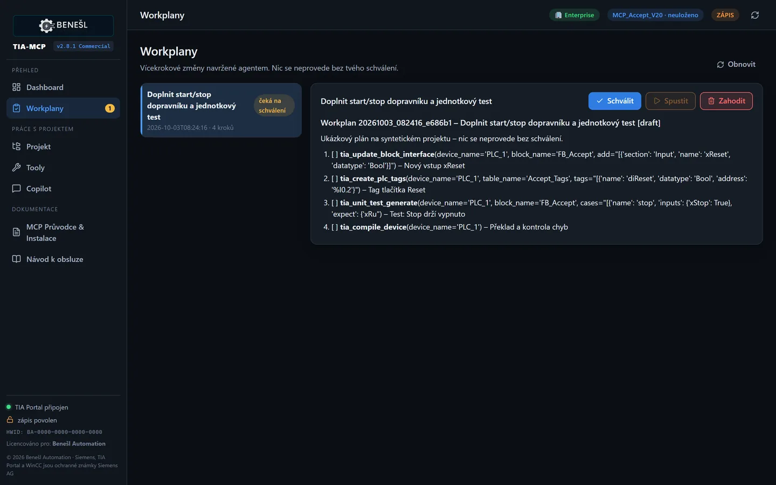
Task: Click the Workplany clipboard icon in sidebar
Action: click(x=17, y=108)
